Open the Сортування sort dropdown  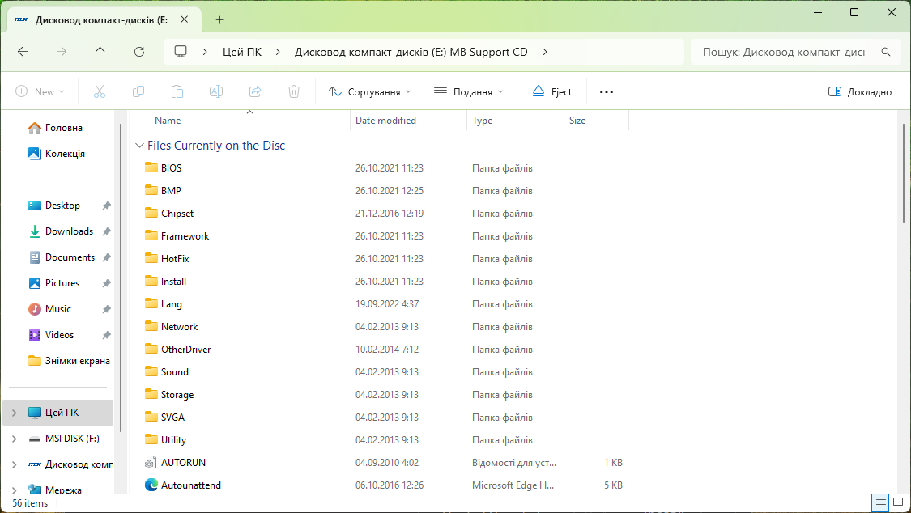click(370, 91)
